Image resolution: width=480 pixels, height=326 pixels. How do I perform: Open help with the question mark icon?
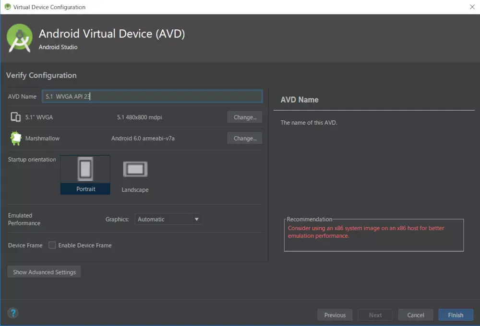click(x=13, y=313)
